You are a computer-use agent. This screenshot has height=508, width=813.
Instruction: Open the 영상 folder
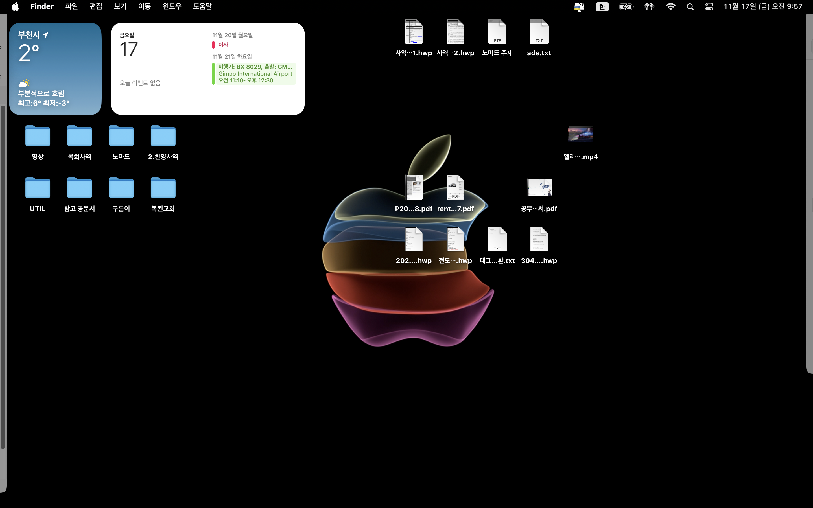coord(38,136)
